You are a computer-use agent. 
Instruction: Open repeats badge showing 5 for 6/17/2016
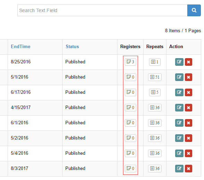[x=155, y=92]
